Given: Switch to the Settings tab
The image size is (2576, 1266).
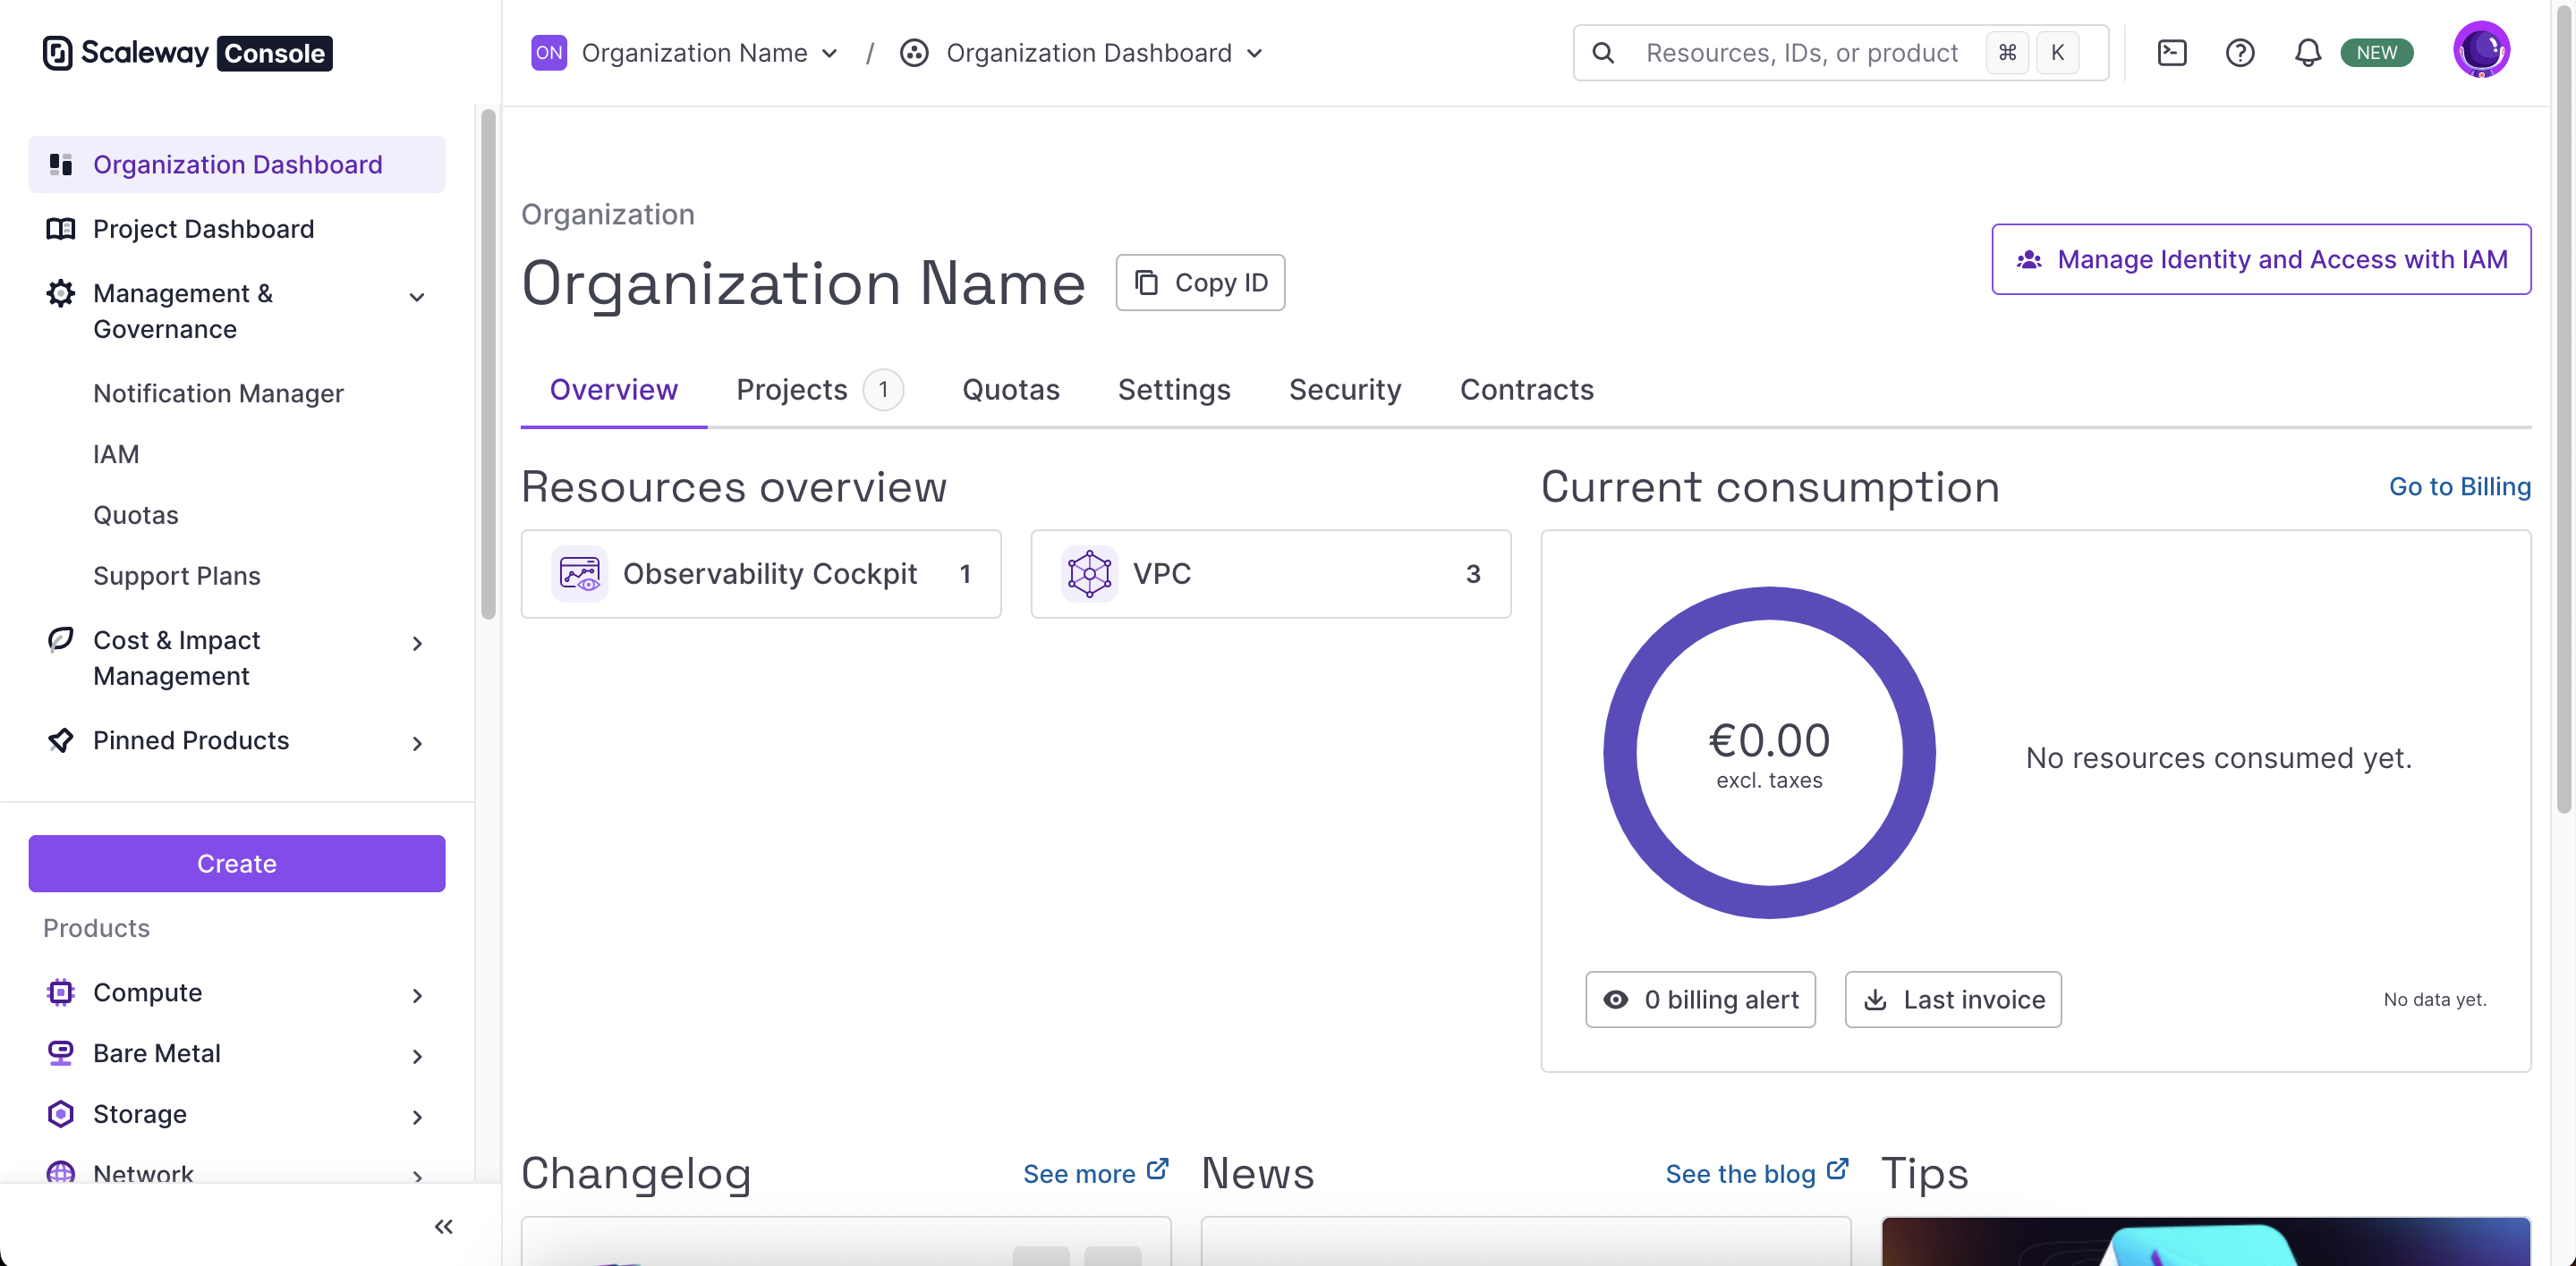Looking at the screenshot, I should point(1174,390).
